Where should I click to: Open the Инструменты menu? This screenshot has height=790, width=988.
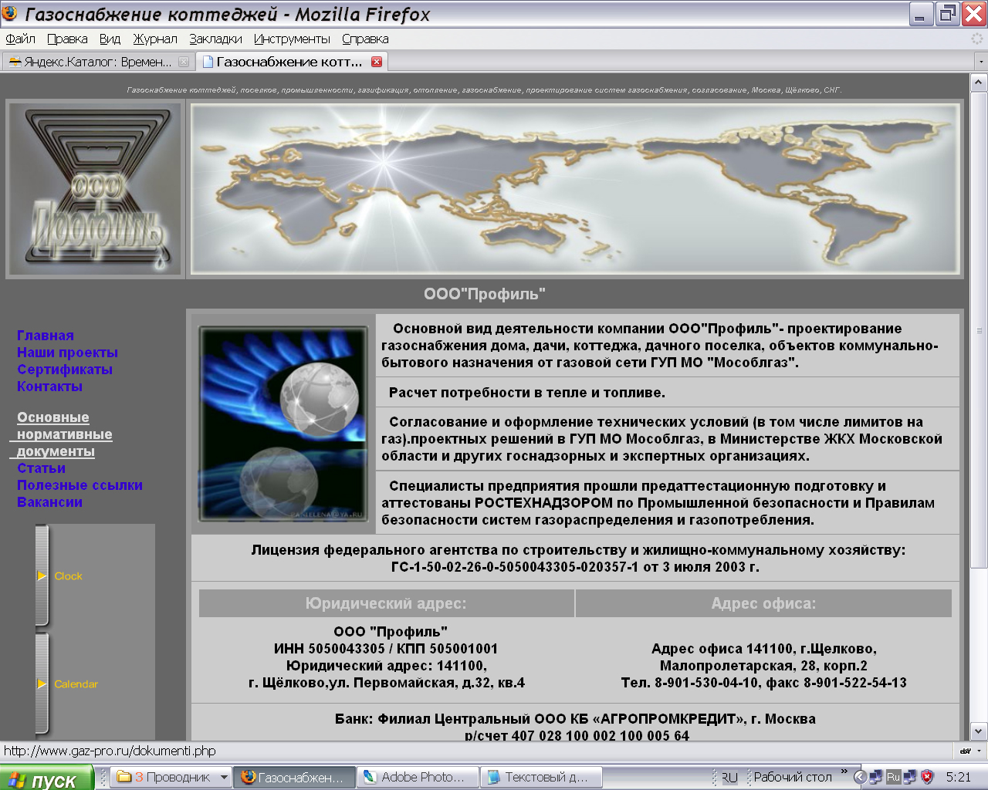tap(292, 39)
